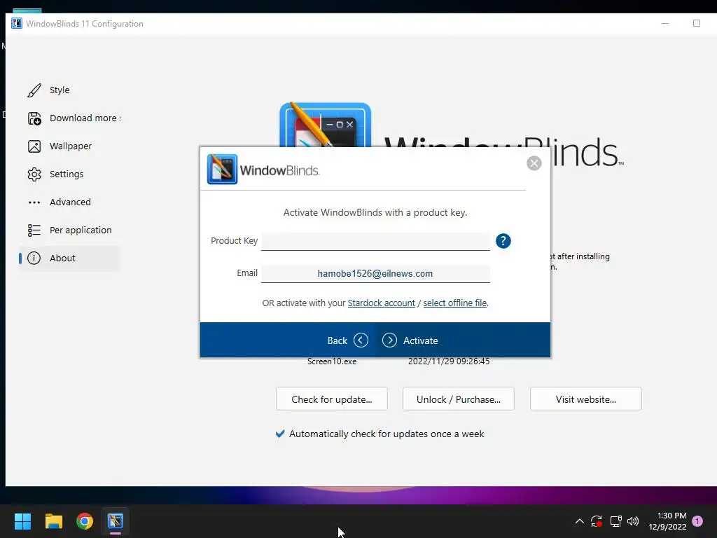Click the network tray icon

point(615,521)
